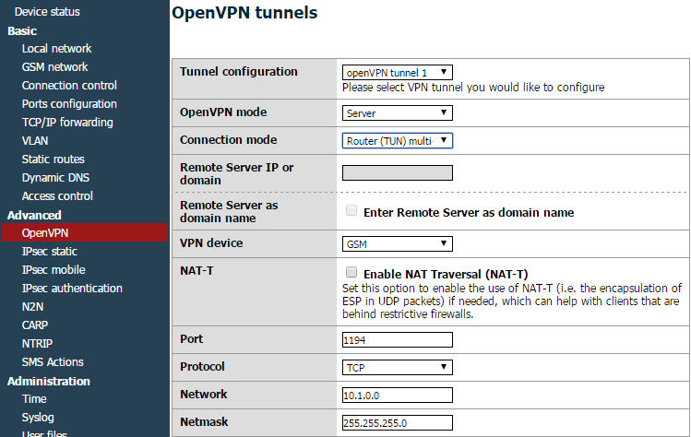Open the Protocol dropdown
The image size is (691, 437).
[x=397, y=367]
